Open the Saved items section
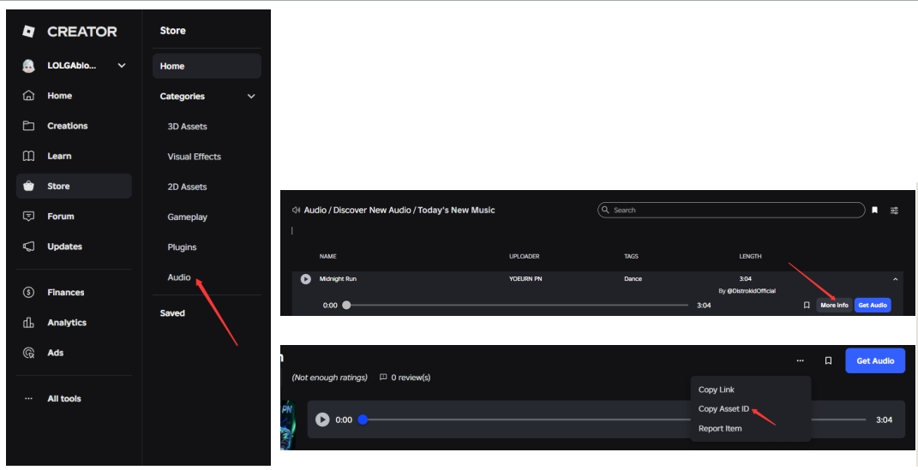This screenshot has width=918, height=470. point(172,313)
